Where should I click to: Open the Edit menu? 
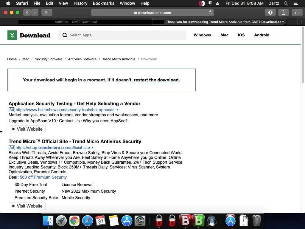click(49, 3)
